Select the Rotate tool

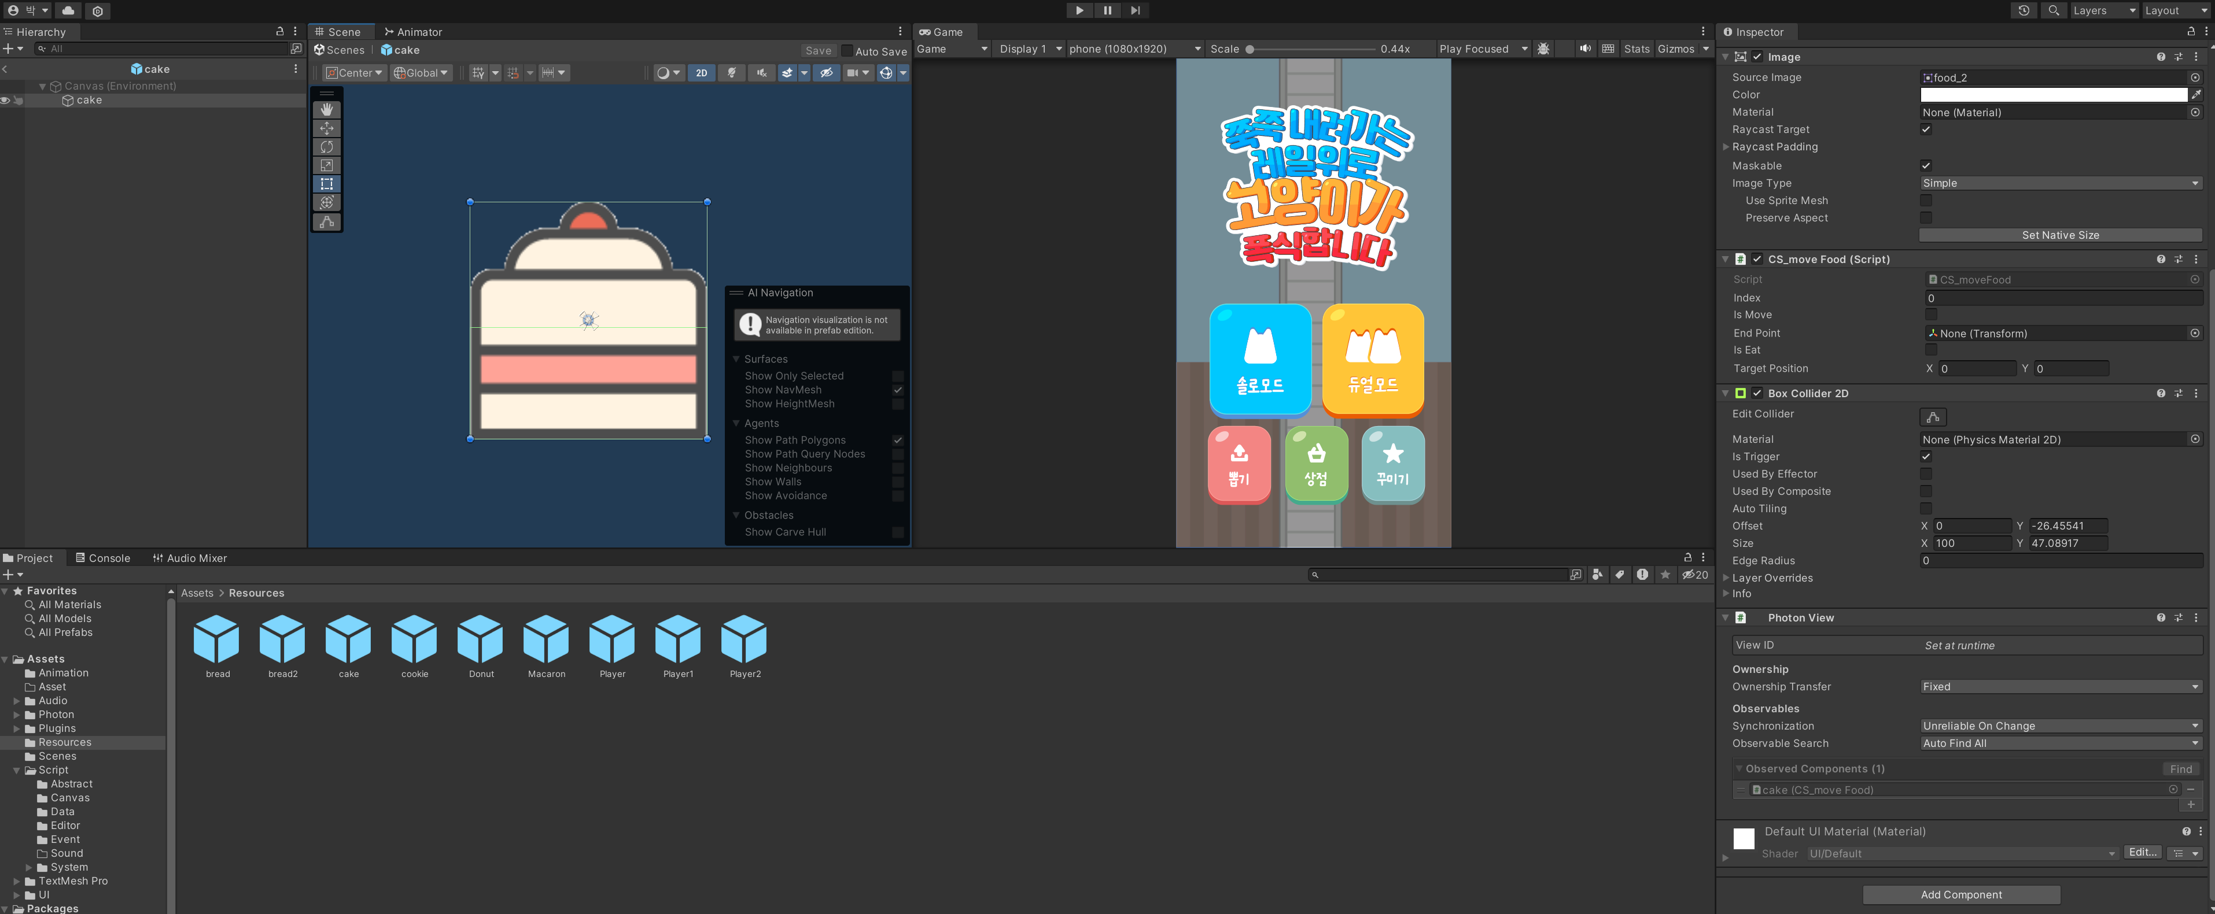[x=327, y=147]
